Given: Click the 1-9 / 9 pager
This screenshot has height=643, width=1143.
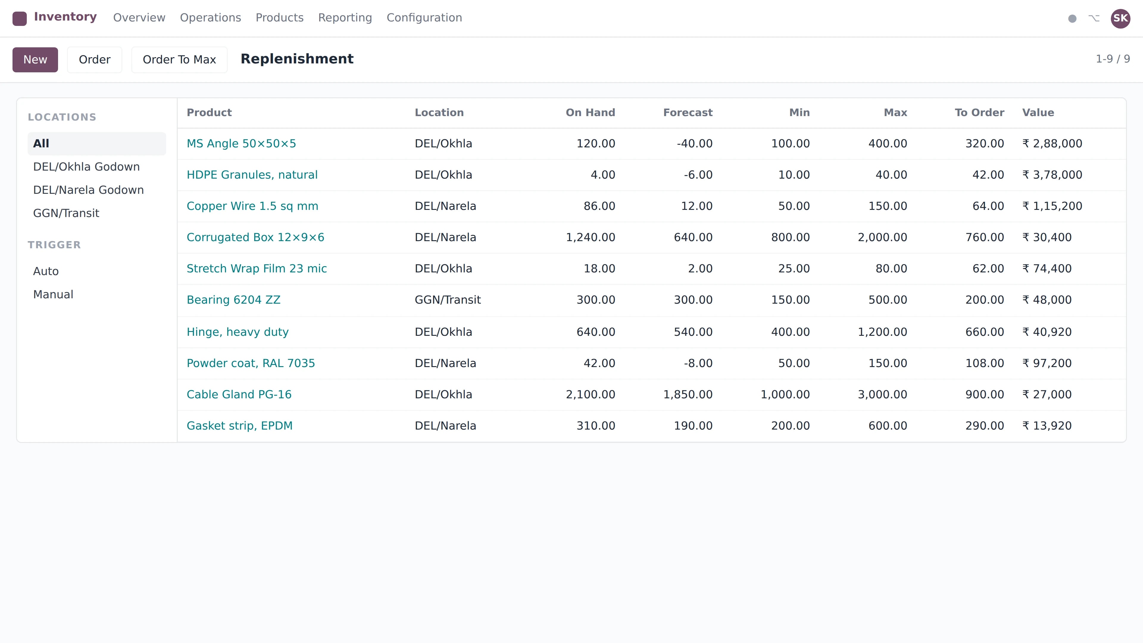Looking at the screenshot, I should [1112, 59].
